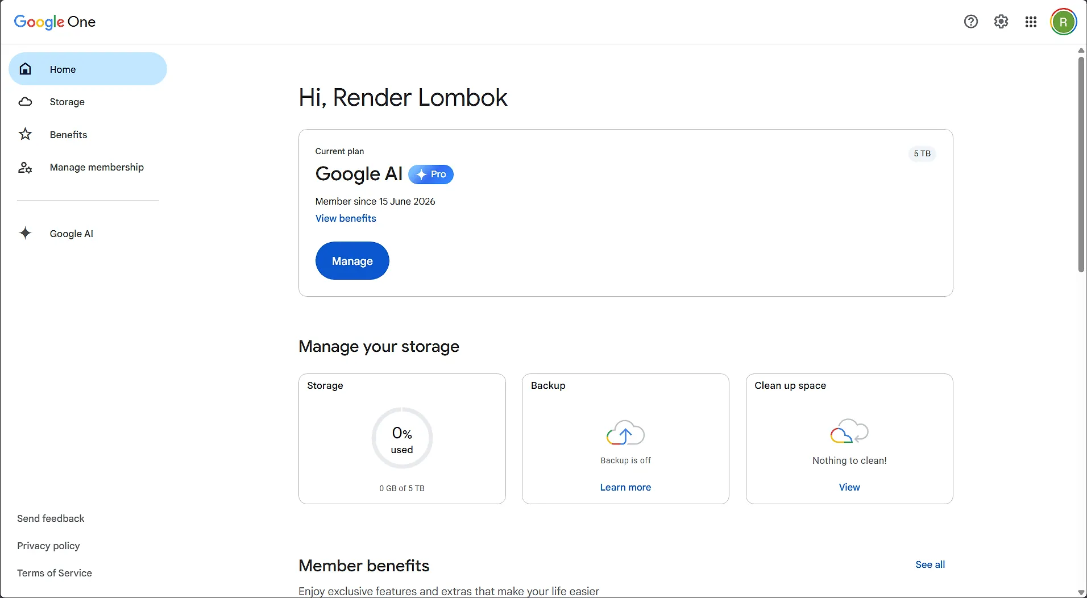
Task: Click the 0% used storage progress ring
Action: click(402, 438)
